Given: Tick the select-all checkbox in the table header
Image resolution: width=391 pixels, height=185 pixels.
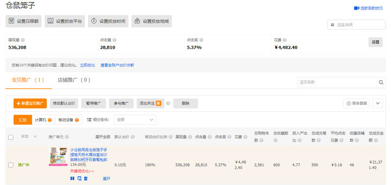Looking at the screenshot, I should [x=11, y=137].
